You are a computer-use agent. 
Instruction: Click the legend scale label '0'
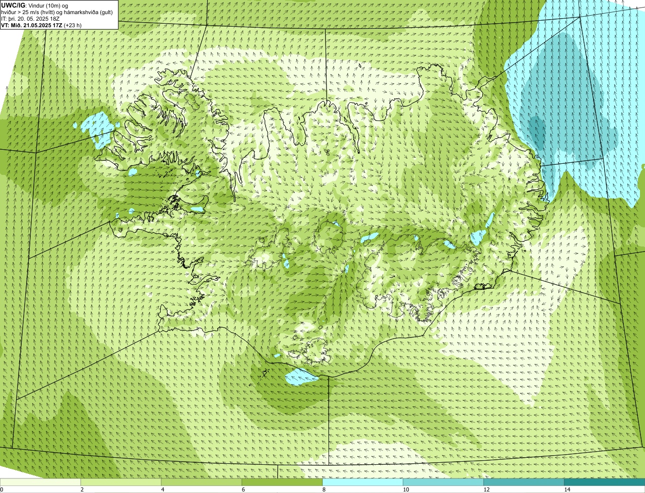pos(2,489)
